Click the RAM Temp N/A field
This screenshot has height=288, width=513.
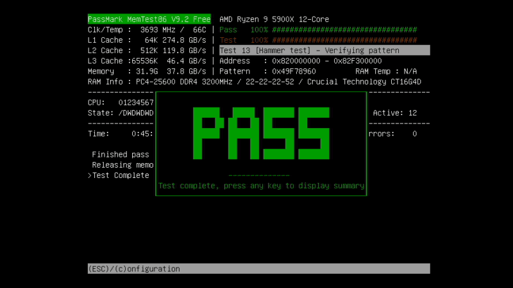click(386, 71)
